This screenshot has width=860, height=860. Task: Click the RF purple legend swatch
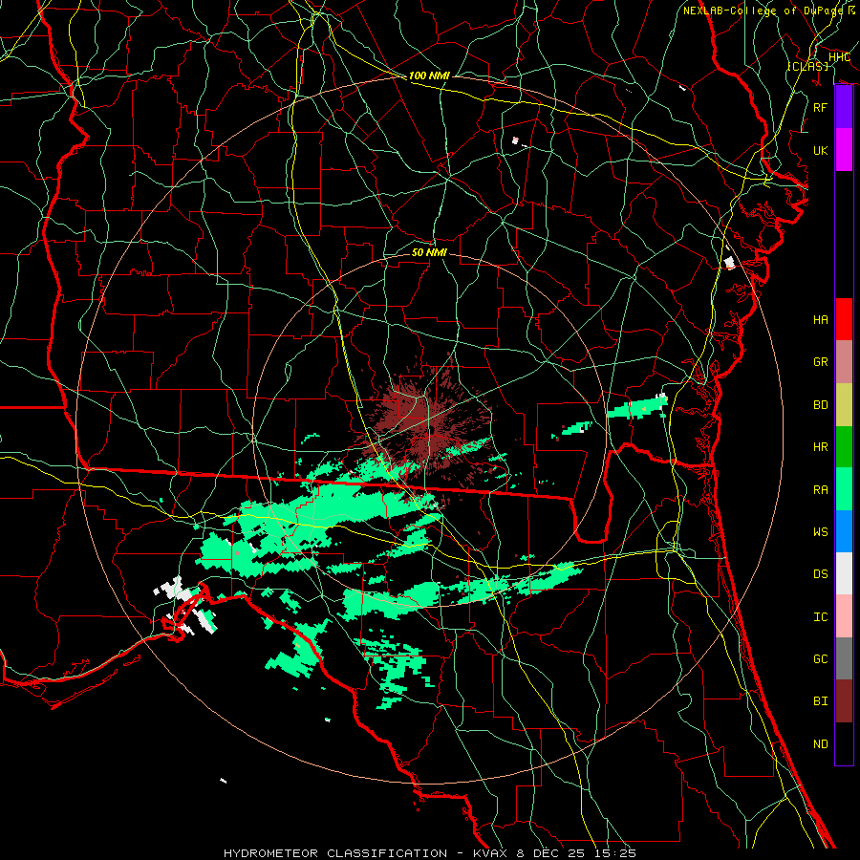[844, 107]
